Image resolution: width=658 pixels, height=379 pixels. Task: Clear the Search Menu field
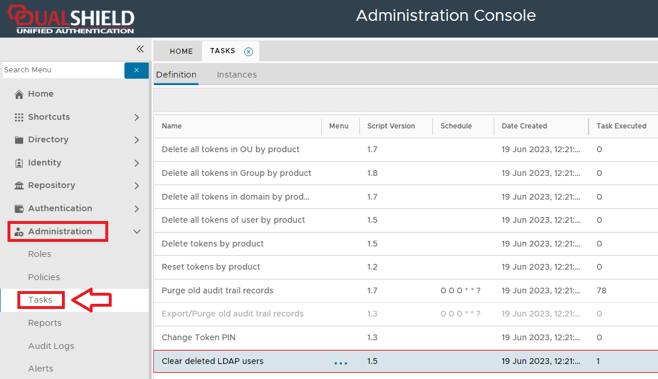(137, 70)
